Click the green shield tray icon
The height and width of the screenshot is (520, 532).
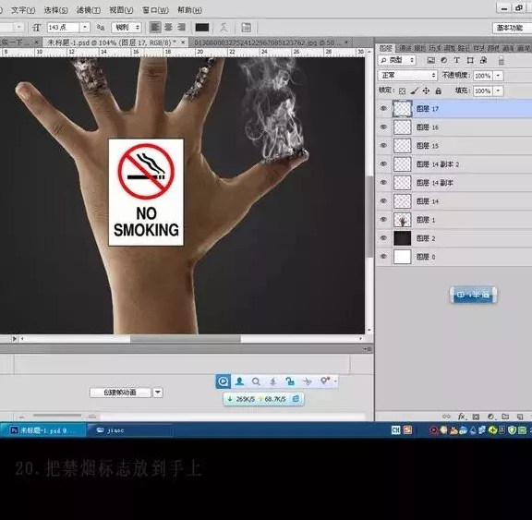[513, 430]
